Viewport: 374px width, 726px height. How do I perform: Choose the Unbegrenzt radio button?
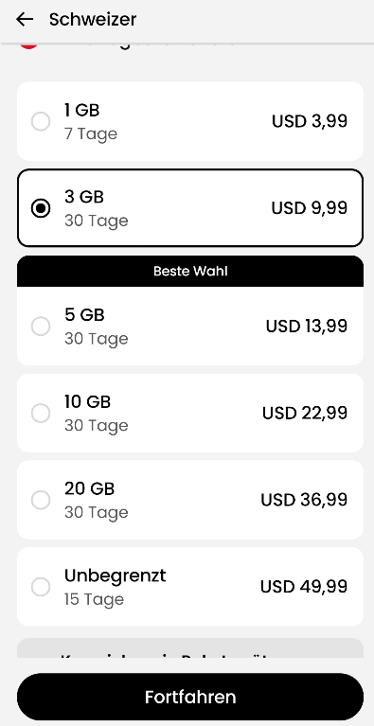point(41,587)
